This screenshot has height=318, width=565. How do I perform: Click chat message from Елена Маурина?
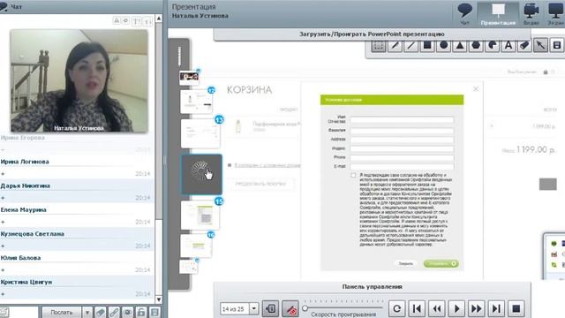point(77,216)
